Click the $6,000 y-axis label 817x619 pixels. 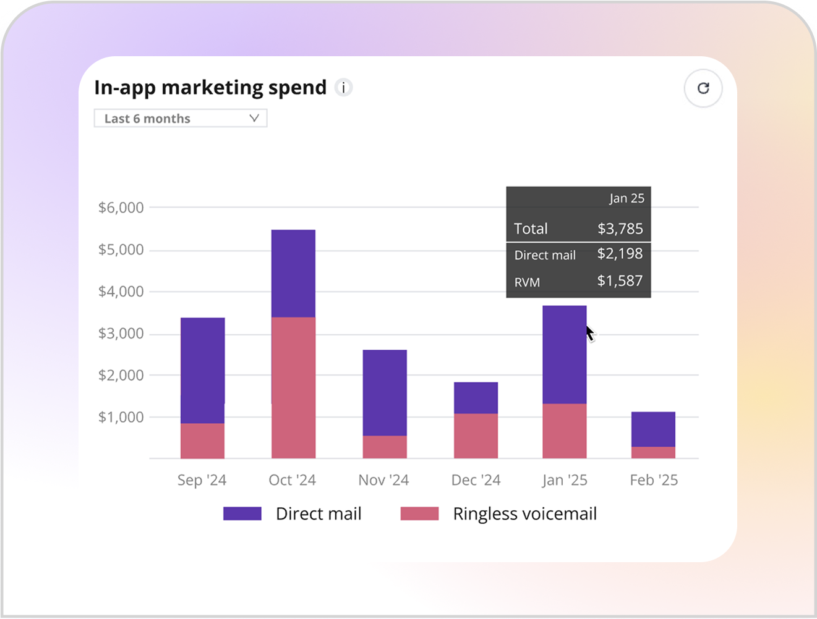[121, 208]
